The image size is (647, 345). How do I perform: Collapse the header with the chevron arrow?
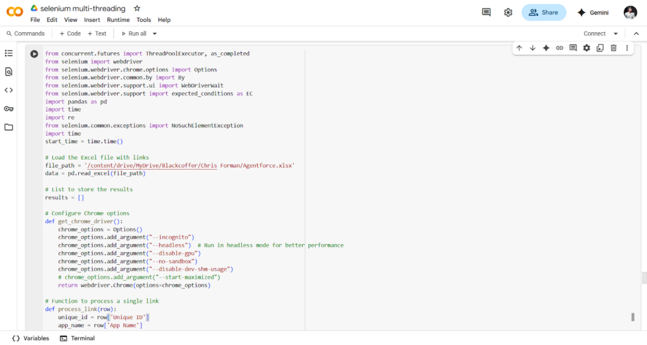click(636, 33)
